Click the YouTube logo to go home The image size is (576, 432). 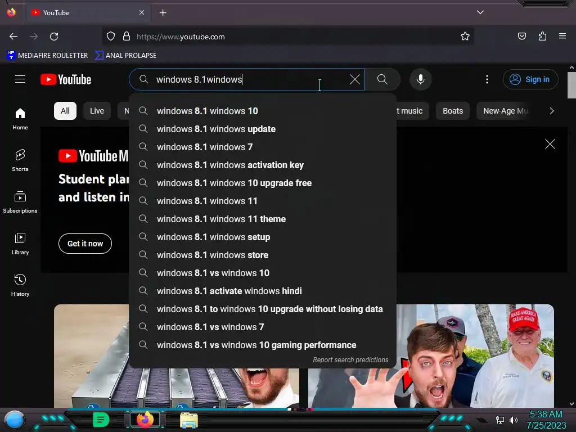(66, 79)
